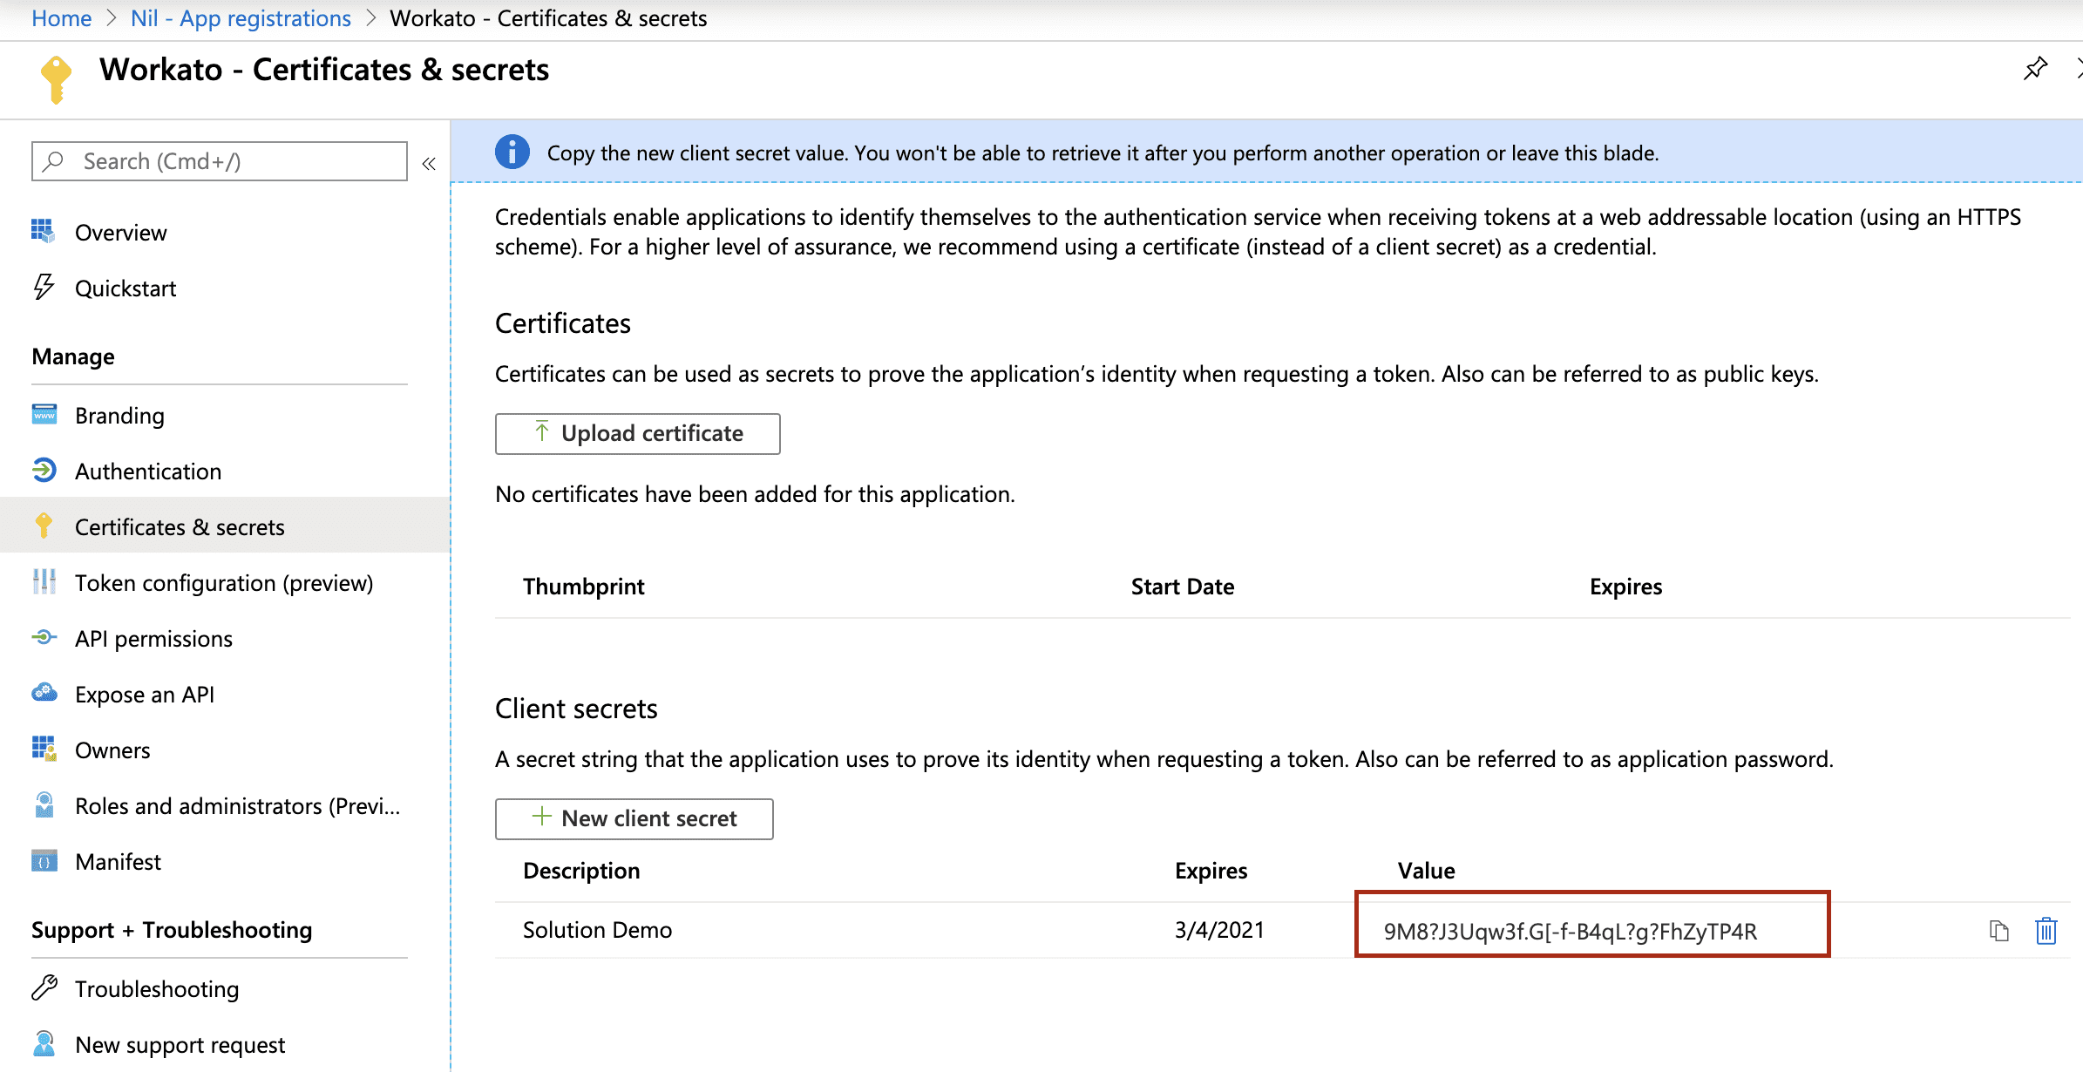Click the Branding paint palette icon
The height and width of the screenshot is (1072, 2083).
[x=44, y=416]
